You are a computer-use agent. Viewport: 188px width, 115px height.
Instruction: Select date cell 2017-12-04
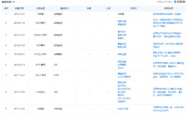(x=19, y=92)
